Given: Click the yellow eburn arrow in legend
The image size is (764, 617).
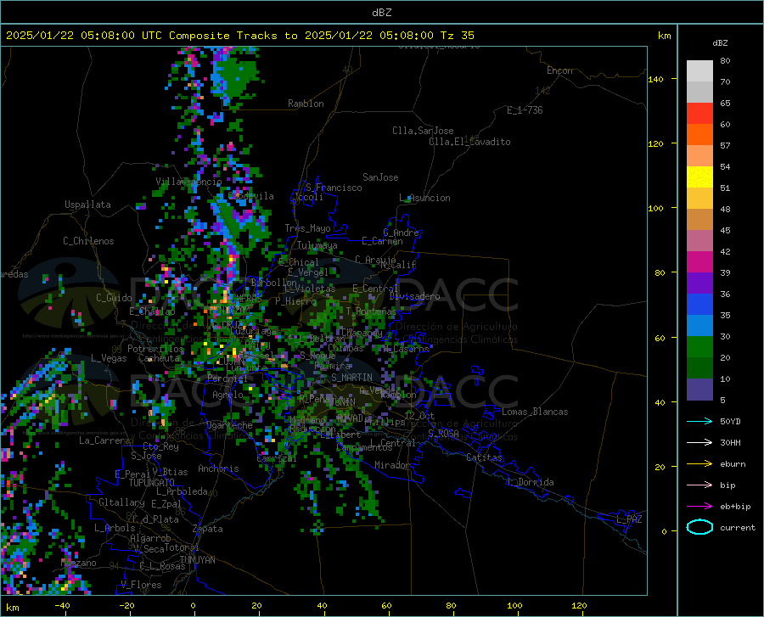Looking at the screenshot, I should [699, 463].
